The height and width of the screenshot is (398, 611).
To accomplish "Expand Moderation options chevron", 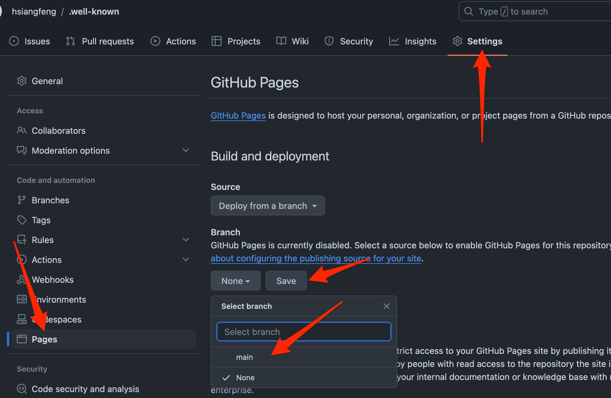I will (x=186, y=150).
